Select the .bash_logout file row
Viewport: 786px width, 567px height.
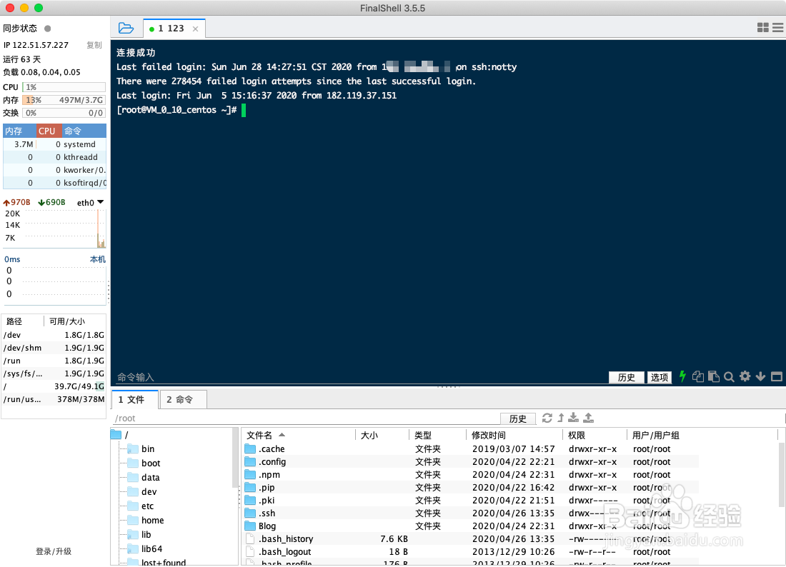[x=471, y=551]
